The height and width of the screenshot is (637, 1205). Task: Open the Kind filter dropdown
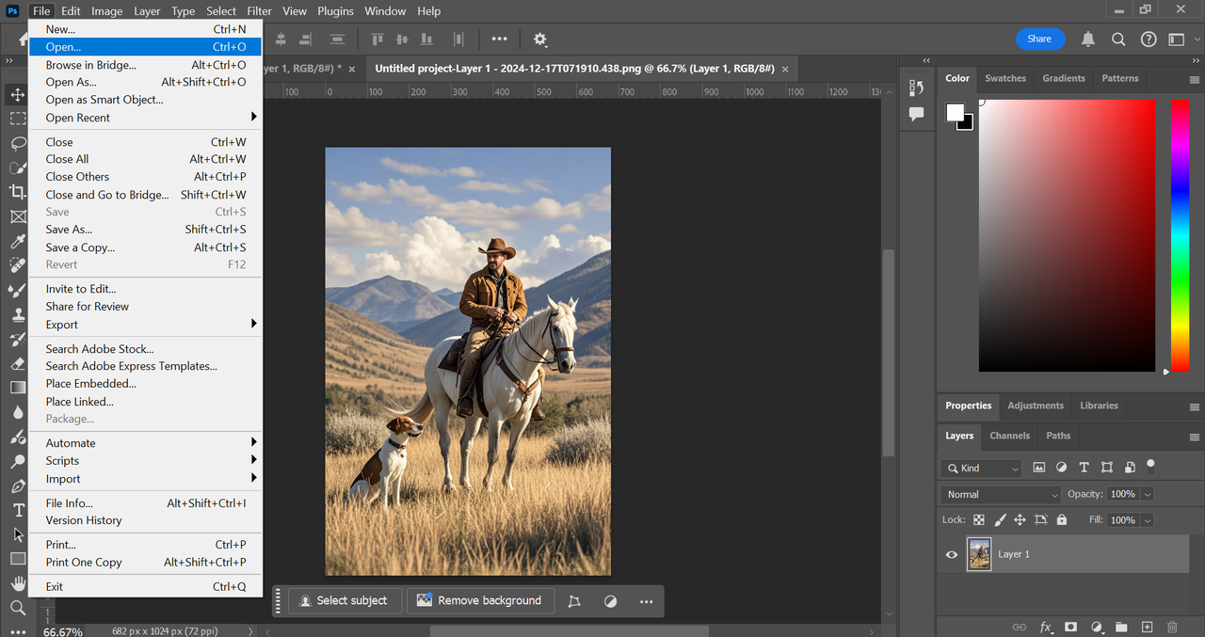[982, 468]
